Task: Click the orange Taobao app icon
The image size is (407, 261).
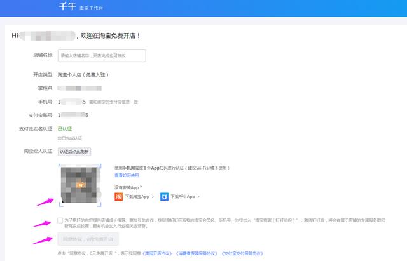Action: click(119, 197)
